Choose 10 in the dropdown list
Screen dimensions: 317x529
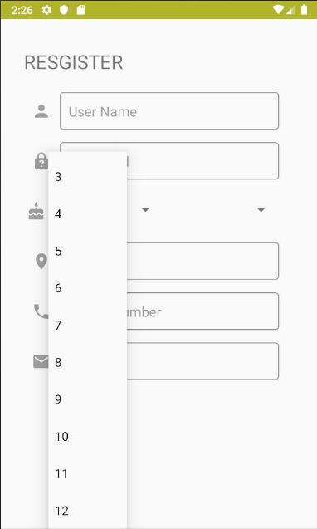(88, 437)
